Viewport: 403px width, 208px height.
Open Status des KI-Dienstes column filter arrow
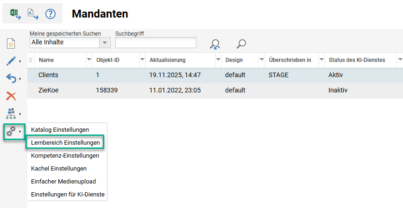(x=400, y=60)
